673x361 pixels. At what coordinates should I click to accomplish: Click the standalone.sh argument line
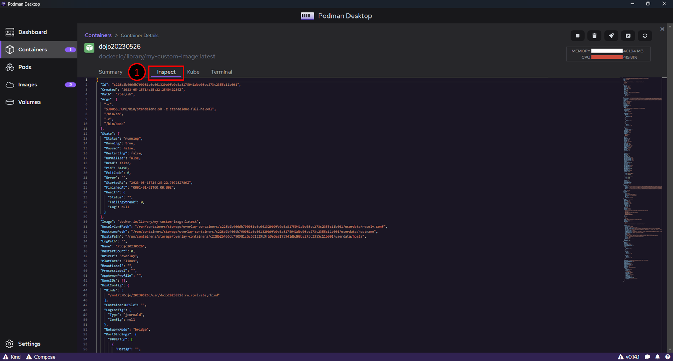160,109
